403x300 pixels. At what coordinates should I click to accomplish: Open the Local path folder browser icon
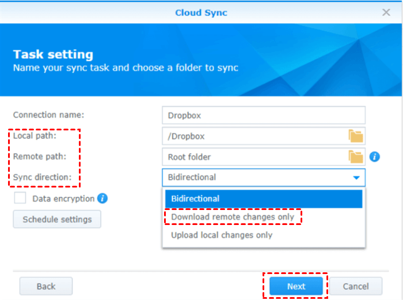(356, 136)
